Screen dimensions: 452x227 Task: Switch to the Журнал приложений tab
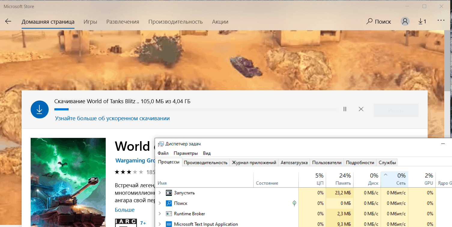(x=254, y=162)
